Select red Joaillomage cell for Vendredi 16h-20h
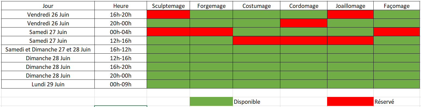Screen dimensions: 421x107 point(350,14)
